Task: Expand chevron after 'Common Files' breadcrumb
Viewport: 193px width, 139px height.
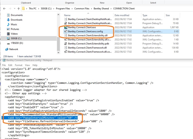Action: point(91,9)
